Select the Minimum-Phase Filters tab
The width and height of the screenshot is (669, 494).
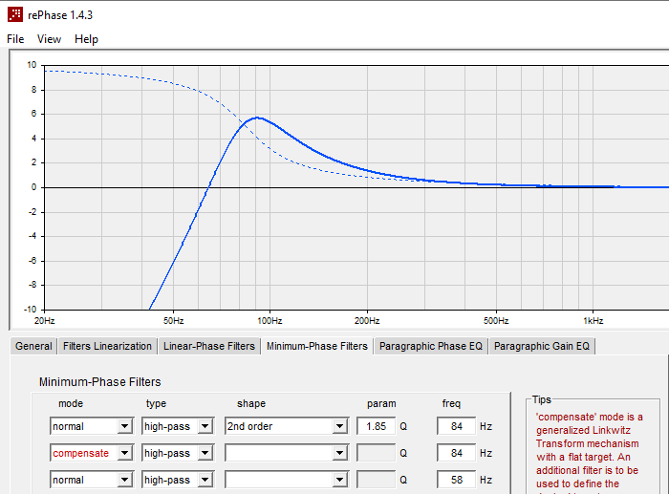[x=317, y=346]
